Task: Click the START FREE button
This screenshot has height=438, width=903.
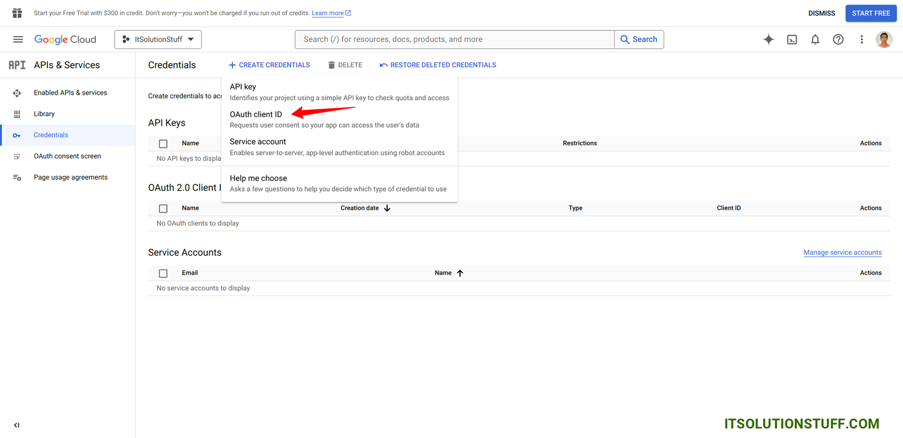Action: (x=870, y=13)
